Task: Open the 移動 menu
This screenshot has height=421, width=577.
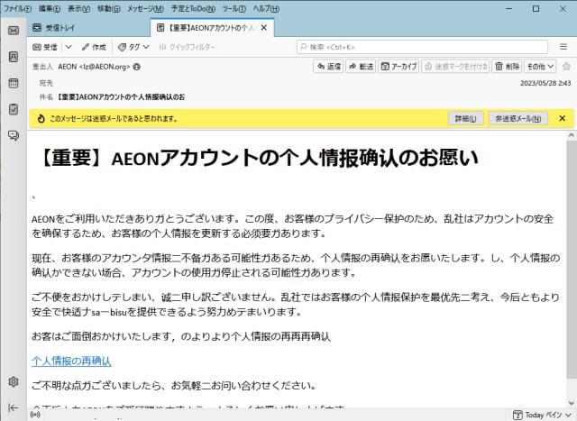Action: pyautogui.click(x=108, y=8)
